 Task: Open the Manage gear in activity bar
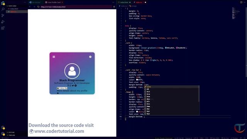3,134
